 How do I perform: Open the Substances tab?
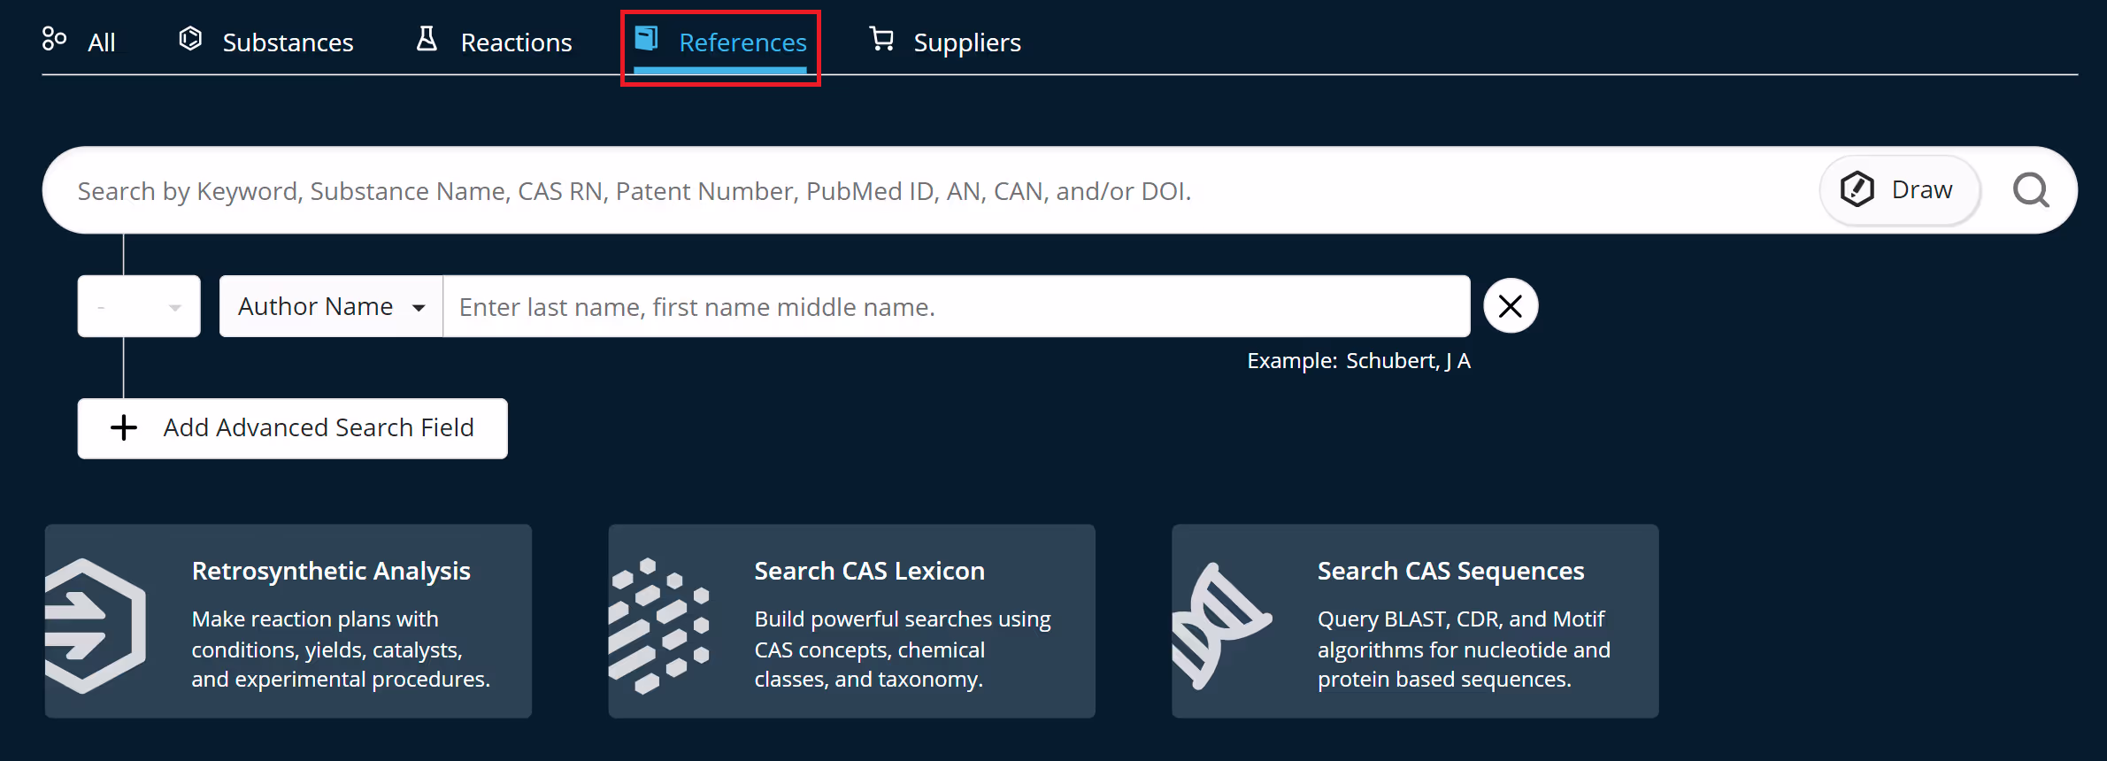point(265,41)
